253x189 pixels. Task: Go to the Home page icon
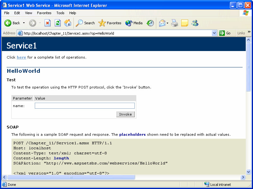pyautogui.click(x=68, y=23)
